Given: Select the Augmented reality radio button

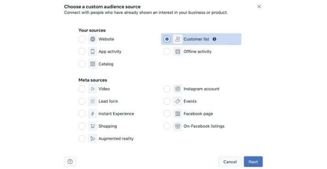Looking at the screenshot, I should tap(82, 138).
